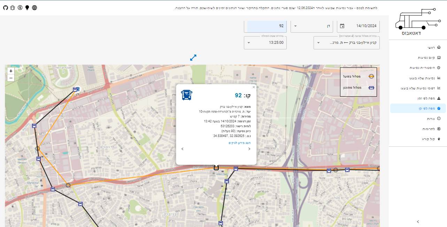Click the lightbulb icon beside קול קורא
447x227 pixels.
click(439, 139)
